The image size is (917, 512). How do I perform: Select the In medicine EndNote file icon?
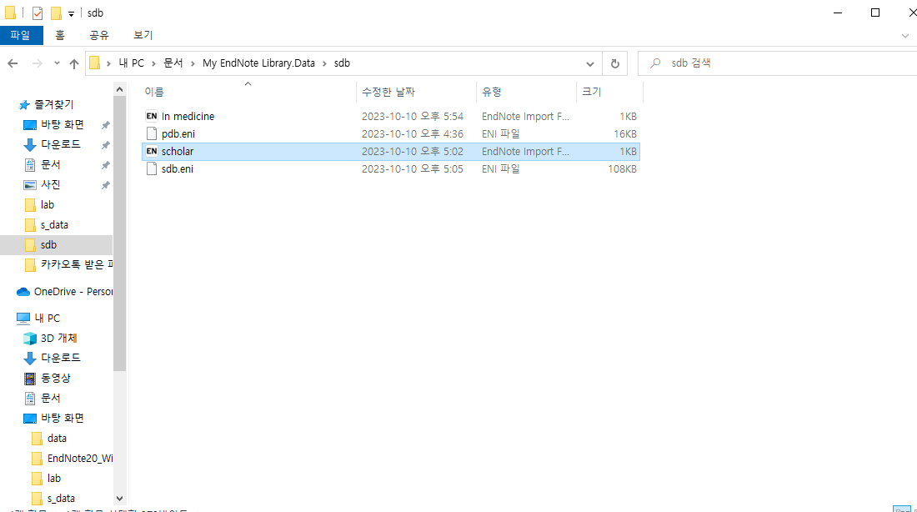(152, 116)
